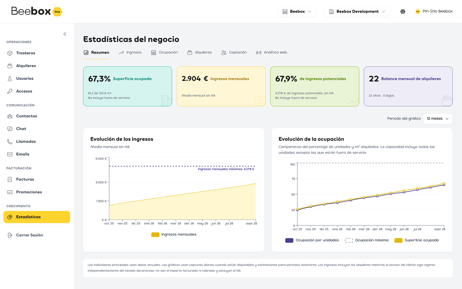Toggle Ocupación por unidades legend swatch
The image size is (462, 289).
tap(289, 240)
